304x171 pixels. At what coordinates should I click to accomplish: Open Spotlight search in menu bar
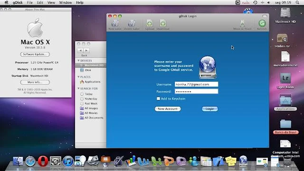[x=297, y=2]
